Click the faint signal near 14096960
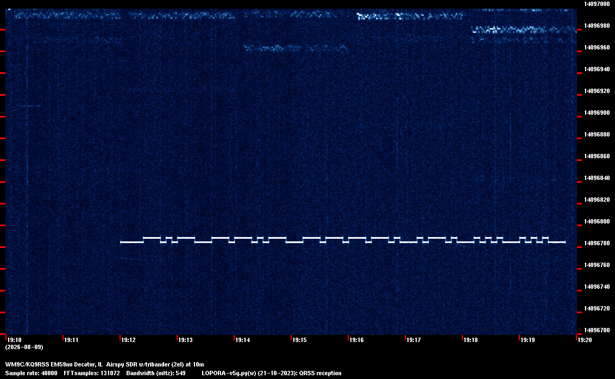Image resolution: width=615 pixels, height=379 pixels. 296,48
